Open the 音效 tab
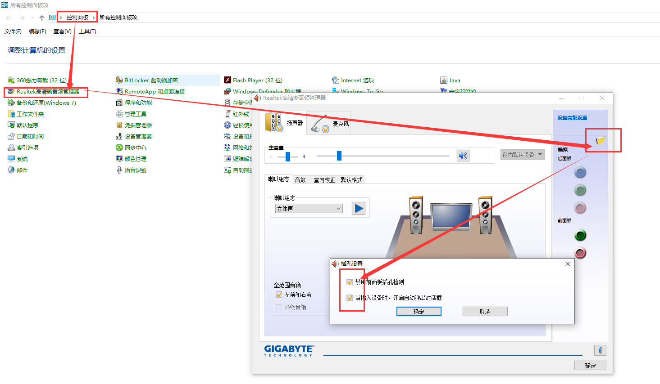The width and height of the screenshot is (660, 384). (300, 180)
